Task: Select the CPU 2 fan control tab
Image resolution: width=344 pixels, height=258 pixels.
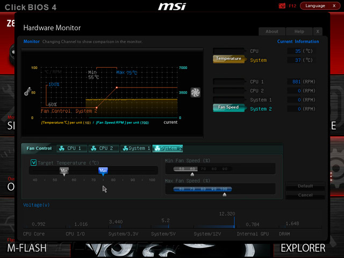Action: [x=104, y=148]
